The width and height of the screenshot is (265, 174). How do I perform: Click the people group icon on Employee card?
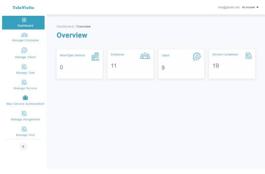(x=145, y=56)
